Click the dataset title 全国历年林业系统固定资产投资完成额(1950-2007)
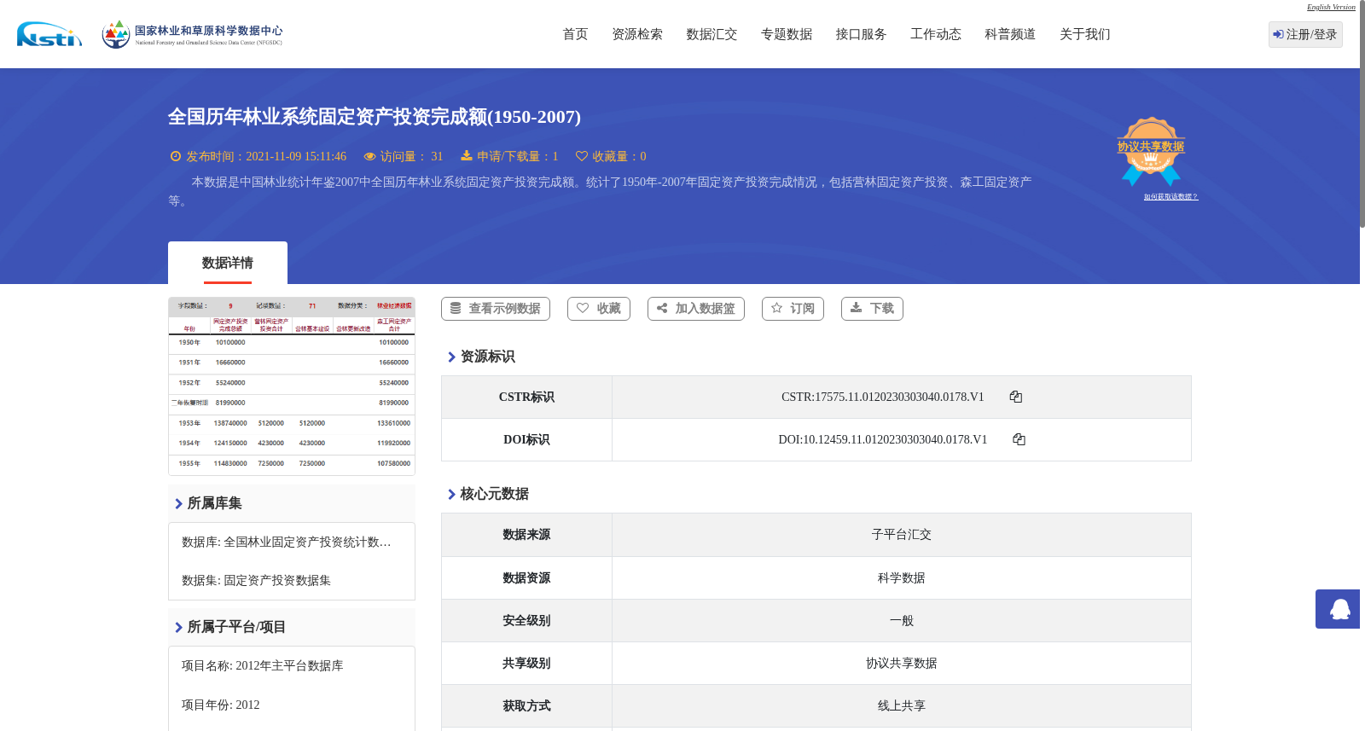 pyautogui.click(x=375, y=117)
